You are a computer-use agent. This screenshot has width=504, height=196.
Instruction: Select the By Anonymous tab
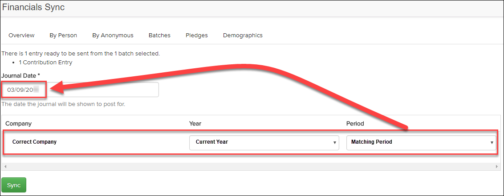[113, 35]
